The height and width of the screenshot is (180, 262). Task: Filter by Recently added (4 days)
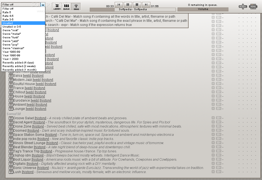coord(23,63)
